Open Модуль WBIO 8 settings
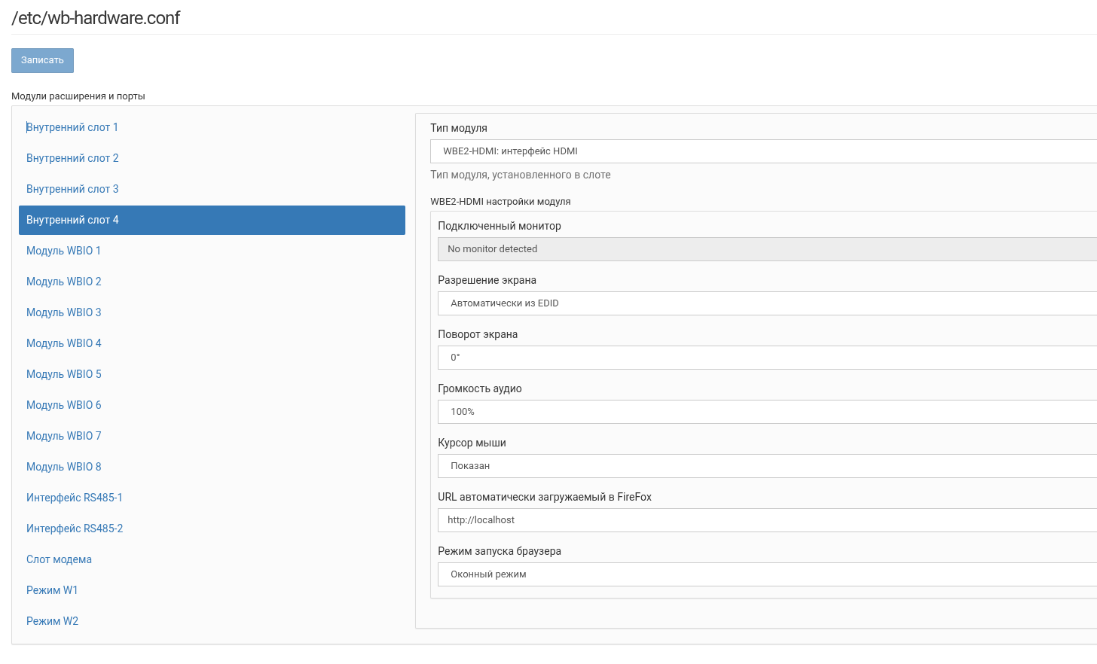This screenshot has height=664, width=1097. pyautogui.click(x=63, y=467)
